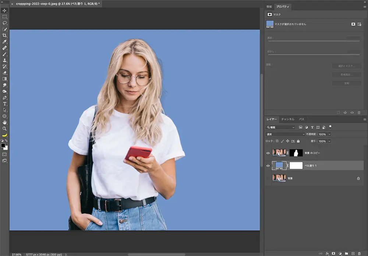
Task: Select the Quick Selection tool
Action: tap(4, 29)
